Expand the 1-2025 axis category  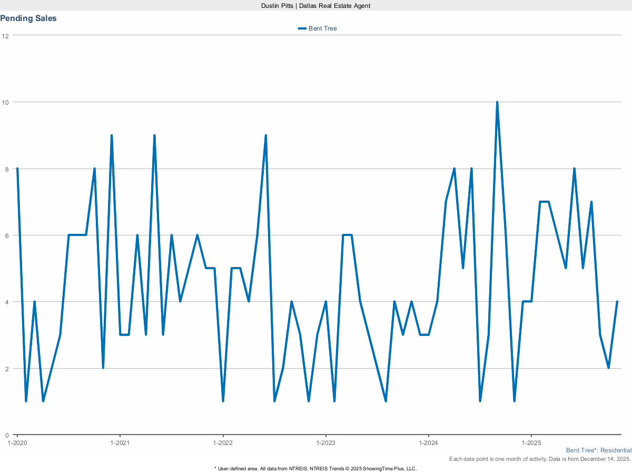[x=530, y=443]
